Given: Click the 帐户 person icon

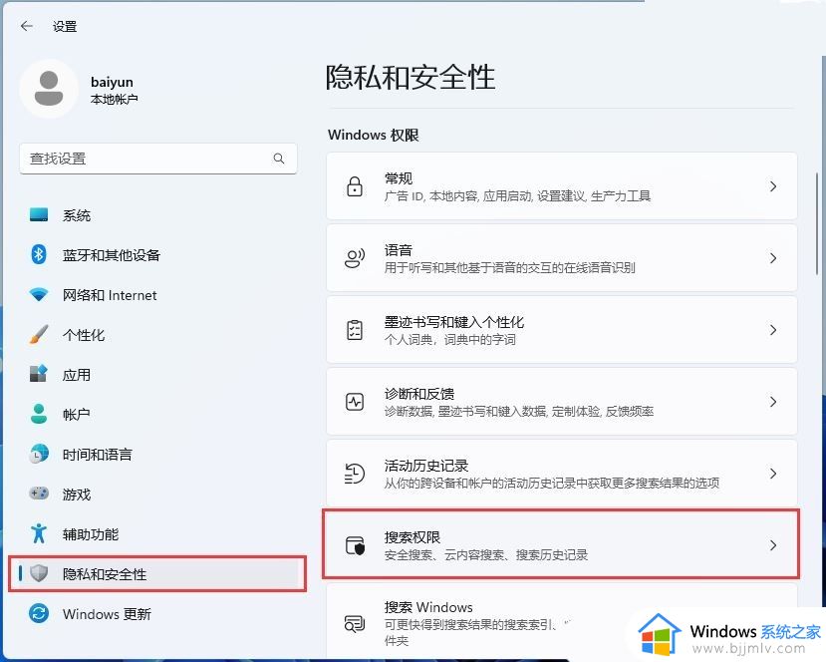Looking at the screenshot, I should [x=39, y=415].
